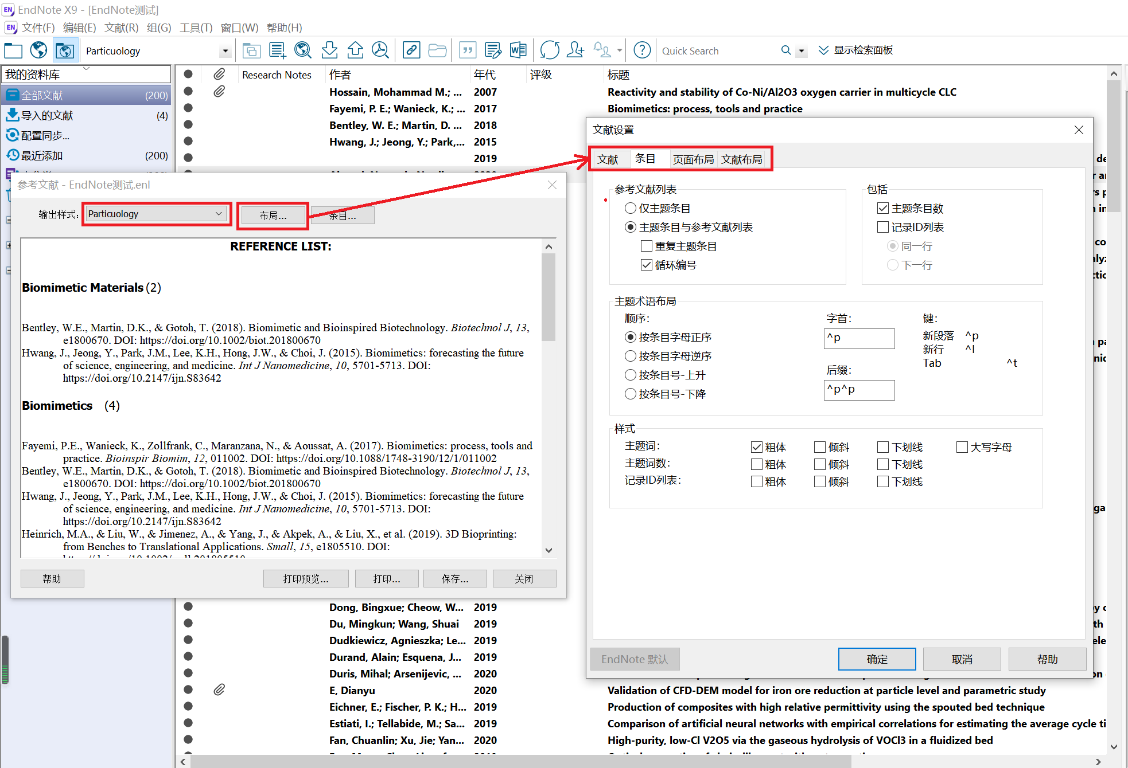Click Return to Word processor icon
The image size is (1128, 768).
tap(518, 50)
